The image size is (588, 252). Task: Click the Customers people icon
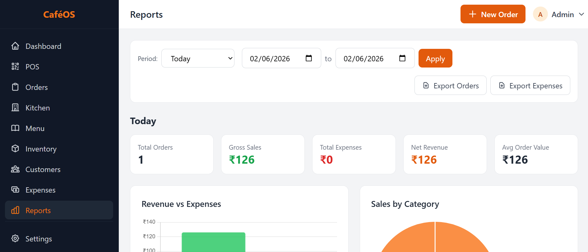click(x=15, y=169)
